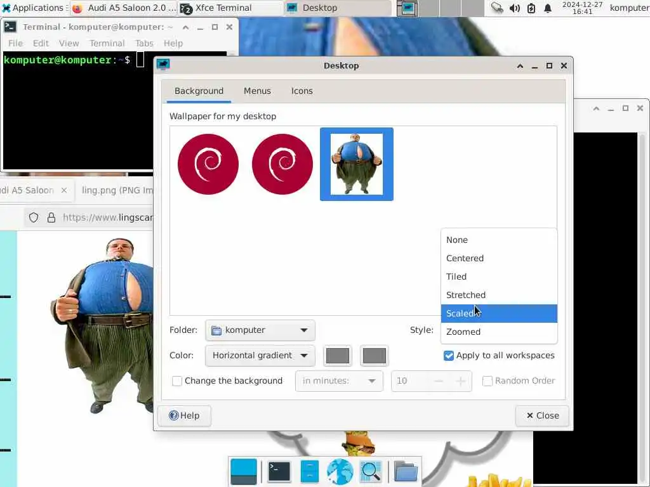Open the Edit menu in Terminal
Viewport: 650px width, 487px height.
[x=41, y=43]
